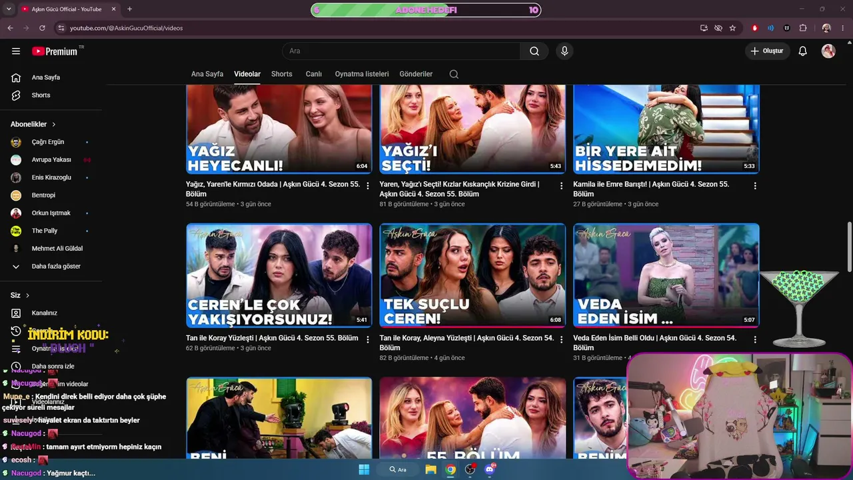Click the YouTube Premium logo
Screen dimensions: 853x480
click(55, 51)
